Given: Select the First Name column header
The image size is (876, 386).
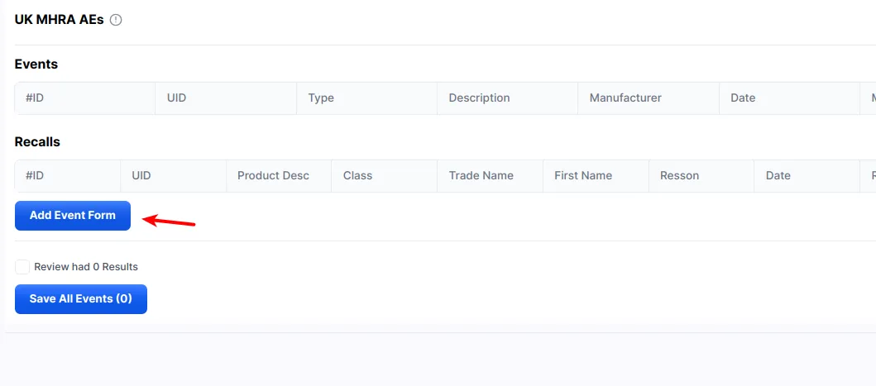Looking at the screenshot, I should click(583, 175).
